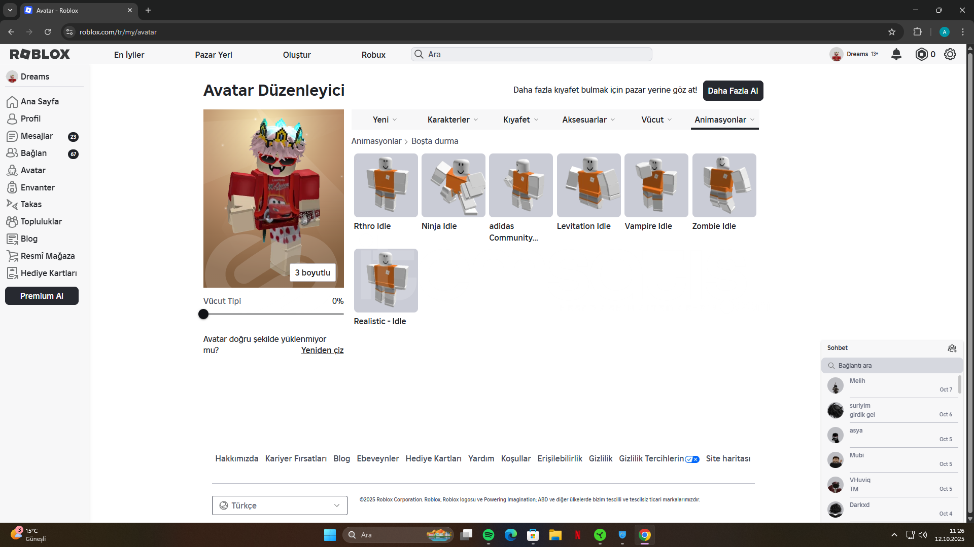Toggle the 3 boyutlu avatar view
974x547 pixels.
click(312, 272)
